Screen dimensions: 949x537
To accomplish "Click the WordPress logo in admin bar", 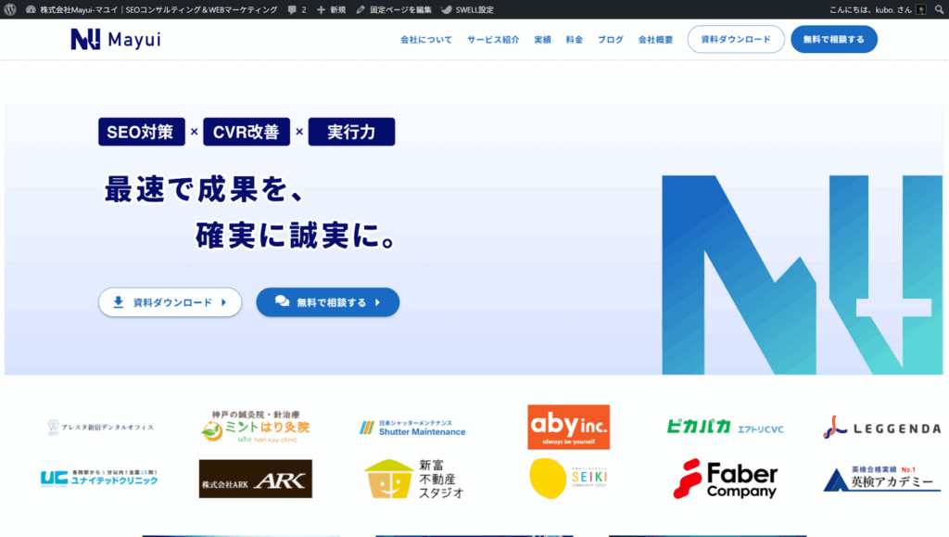I will click(x=10, y=9).
